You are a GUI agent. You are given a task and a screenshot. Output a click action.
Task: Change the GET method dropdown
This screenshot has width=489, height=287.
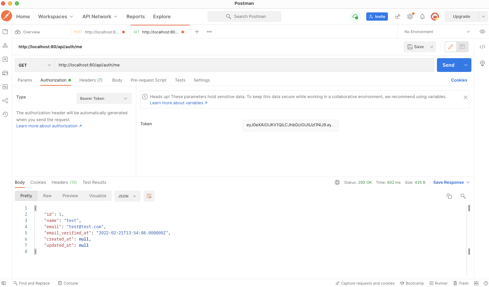pyautogui.click(x=34, y=65)
